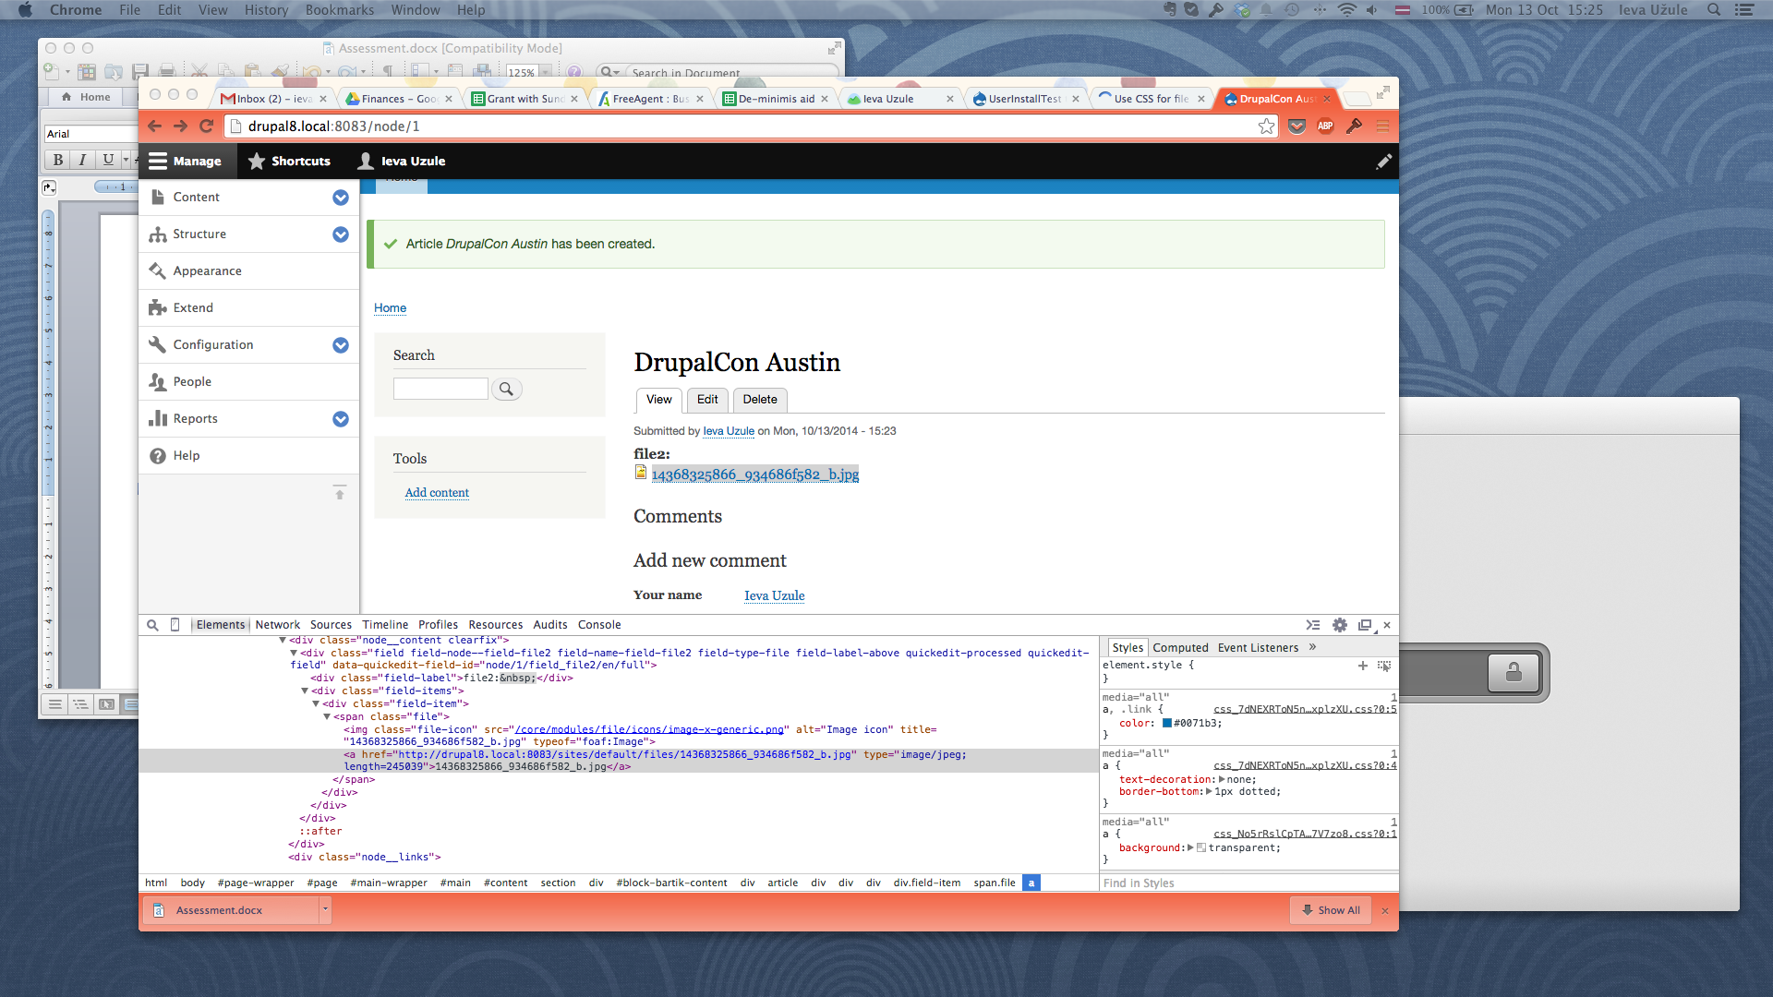The height and width of the screenshot is (997, 1773).
Task: Open the Bookmarks menu in macOS menu bar
Action: click(340, 10)
